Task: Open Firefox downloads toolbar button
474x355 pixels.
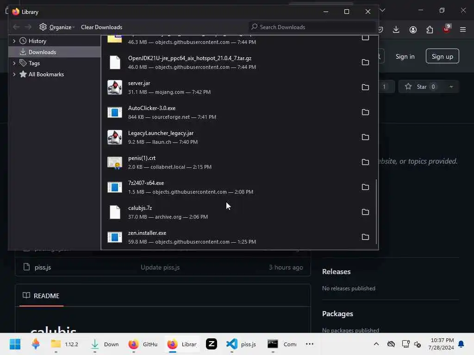Action: click(x=396, y=30)
